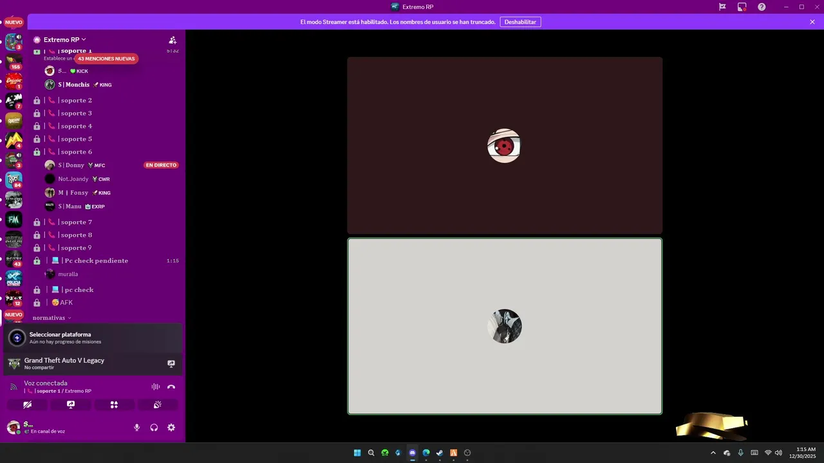Open server icon with 155 badge

coord(14,62)
